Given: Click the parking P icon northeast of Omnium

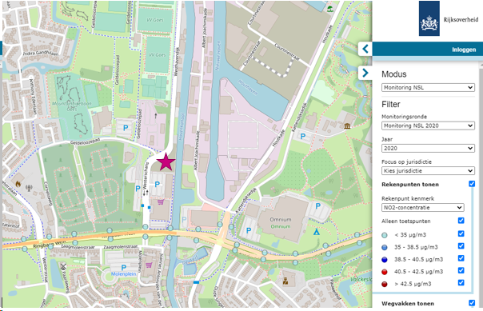Looking at the screenshot, I should [318, 206].
